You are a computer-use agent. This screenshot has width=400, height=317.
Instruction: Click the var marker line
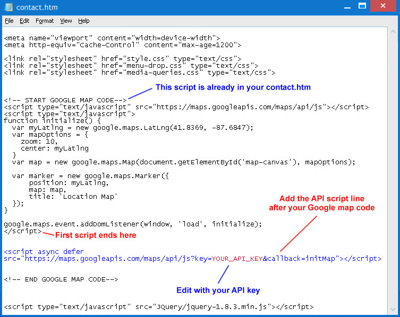[90, 176]
